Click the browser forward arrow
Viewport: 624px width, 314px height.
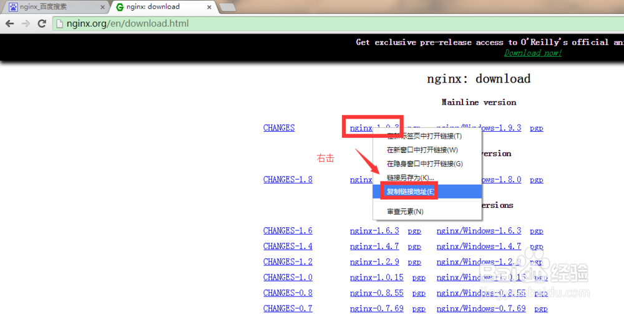(x=26, y=24)
